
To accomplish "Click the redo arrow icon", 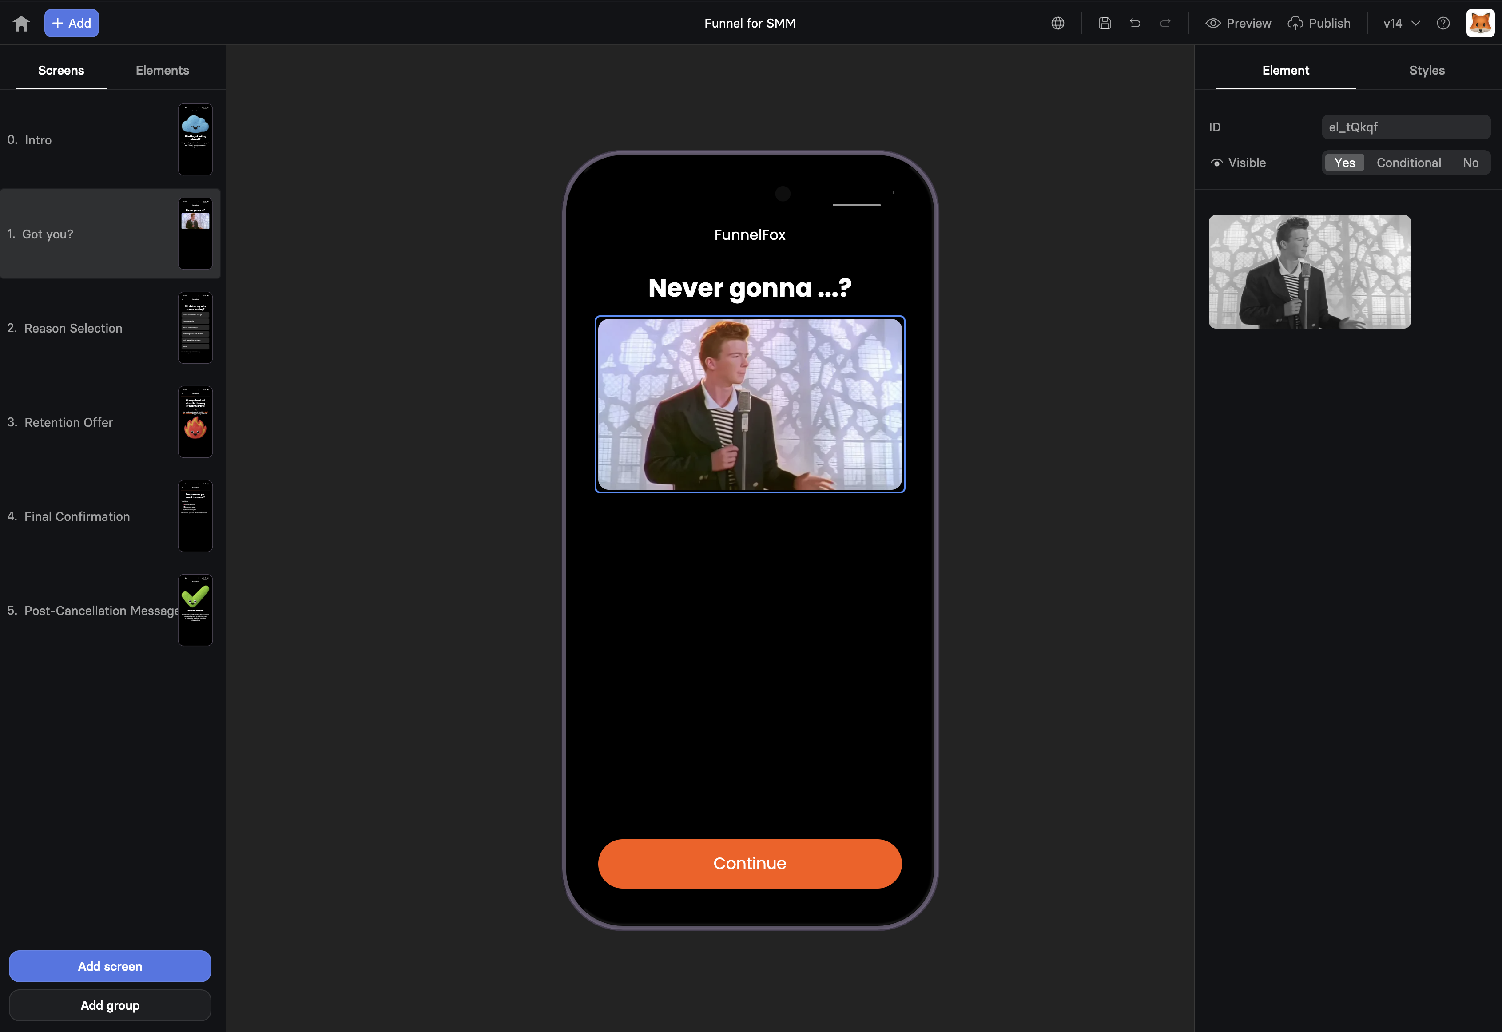I will point(1165,23).
